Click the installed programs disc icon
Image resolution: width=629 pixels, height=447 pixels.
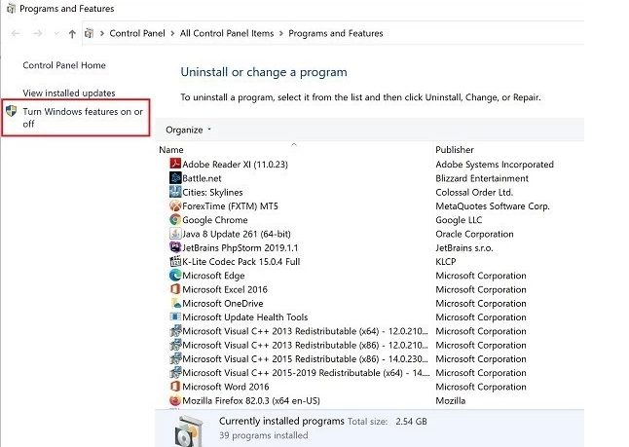[189, 431]
